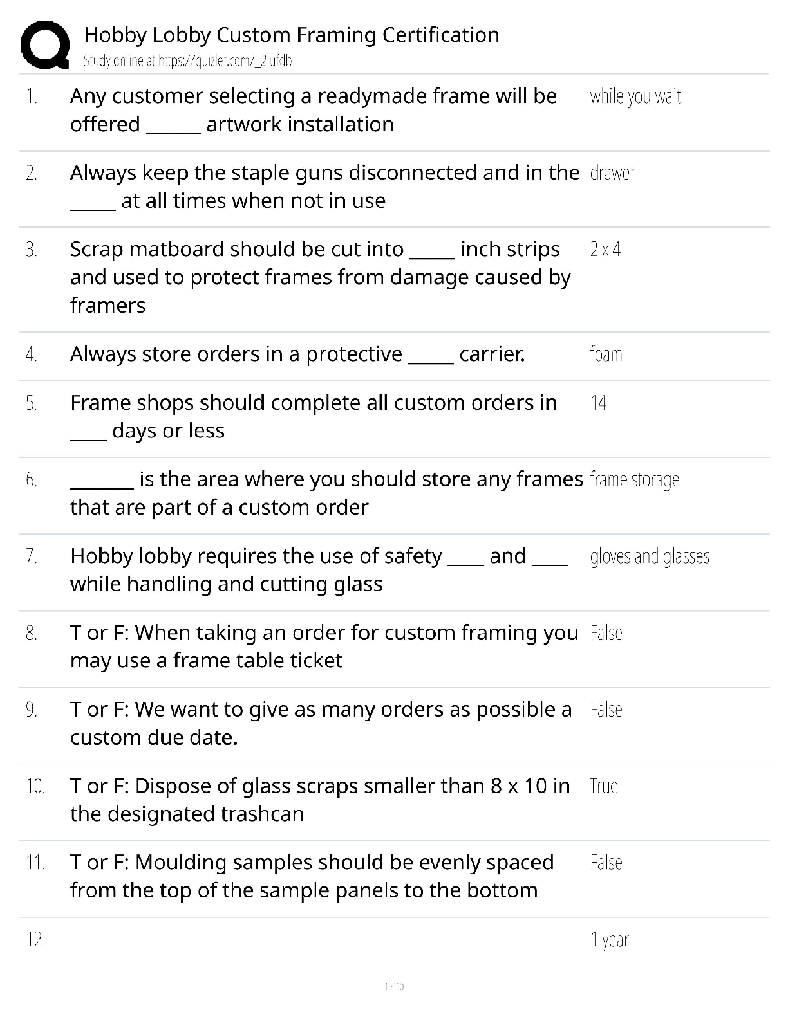Screen dimensions: 788x1019
Task: Click question 1 about readymade frame installation
Action: 314,110
